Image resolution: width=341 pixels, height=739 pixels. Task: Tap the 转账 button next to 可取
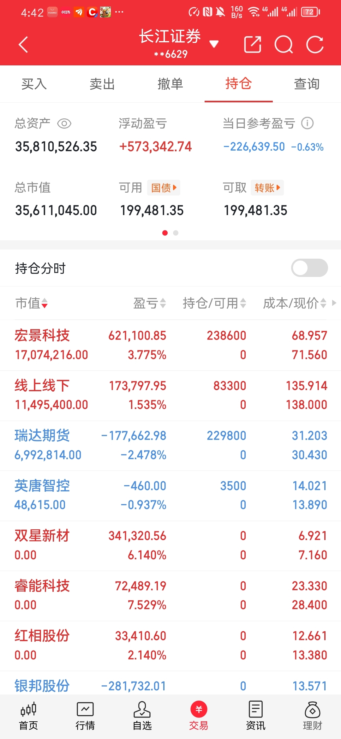(x=267, y=188)
